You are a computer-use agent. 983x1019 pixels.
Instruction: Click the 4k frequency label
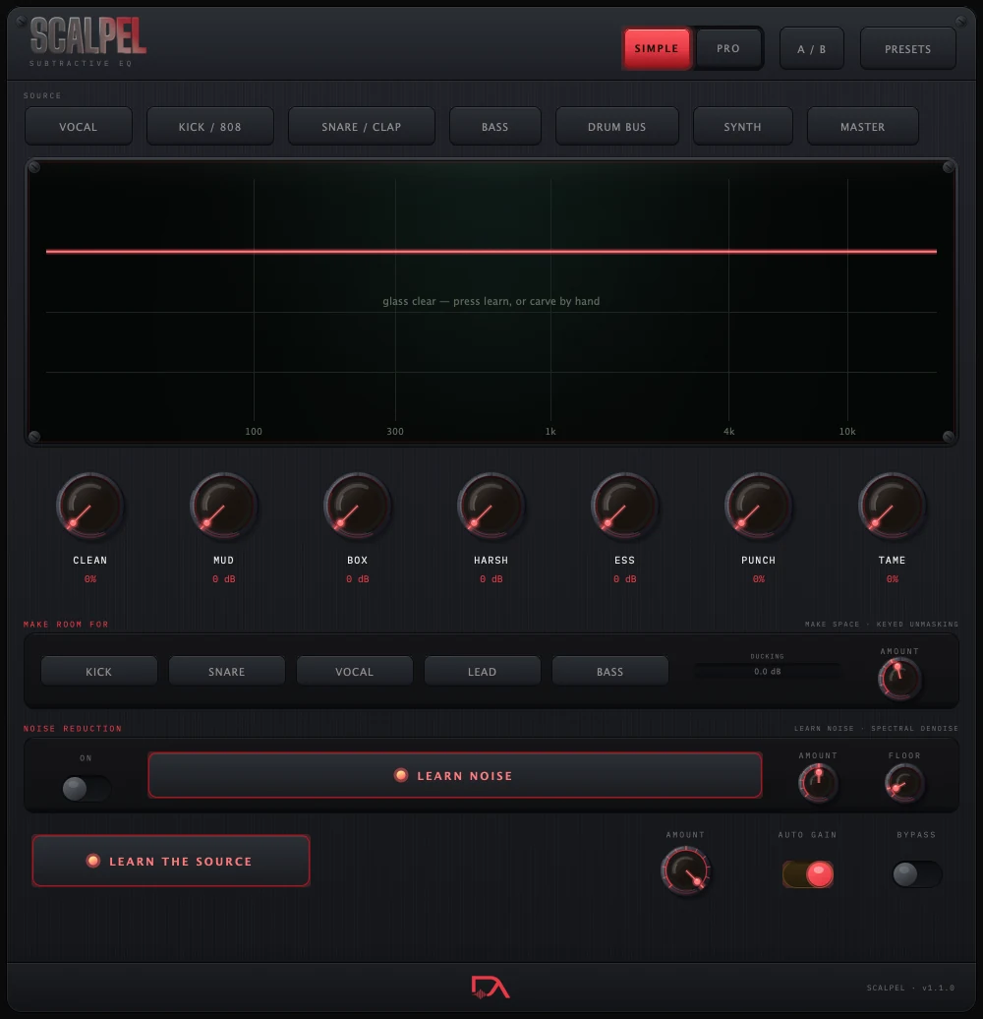pos(729,432)
